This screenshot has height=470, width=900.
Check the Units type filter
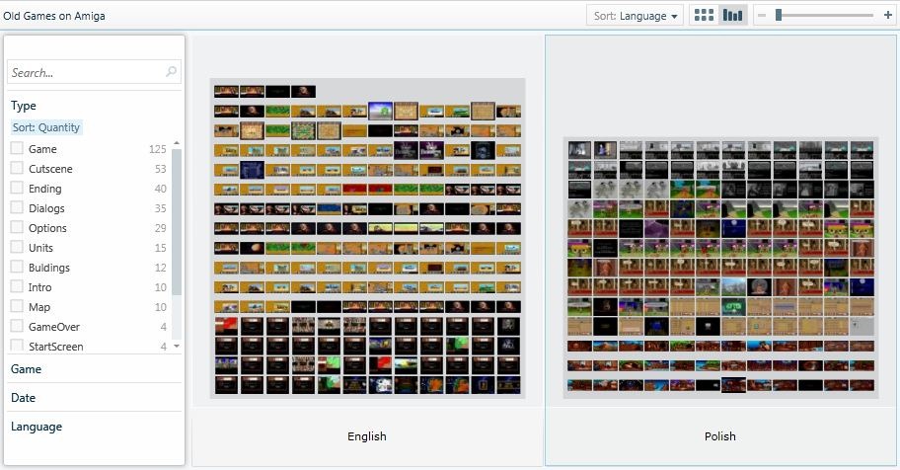[17, 247]
